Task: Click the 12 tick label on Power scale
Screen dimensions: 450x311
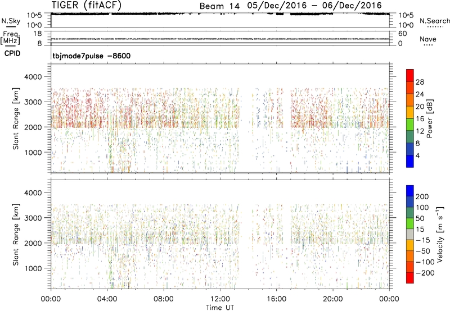Action: click(420, 131)
